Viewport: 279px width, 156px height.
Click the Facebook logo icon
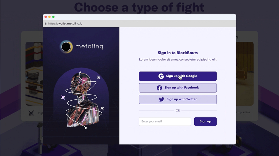click(159, 88)
